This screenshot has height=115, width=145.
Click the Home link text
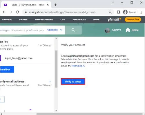coord(135,30)
